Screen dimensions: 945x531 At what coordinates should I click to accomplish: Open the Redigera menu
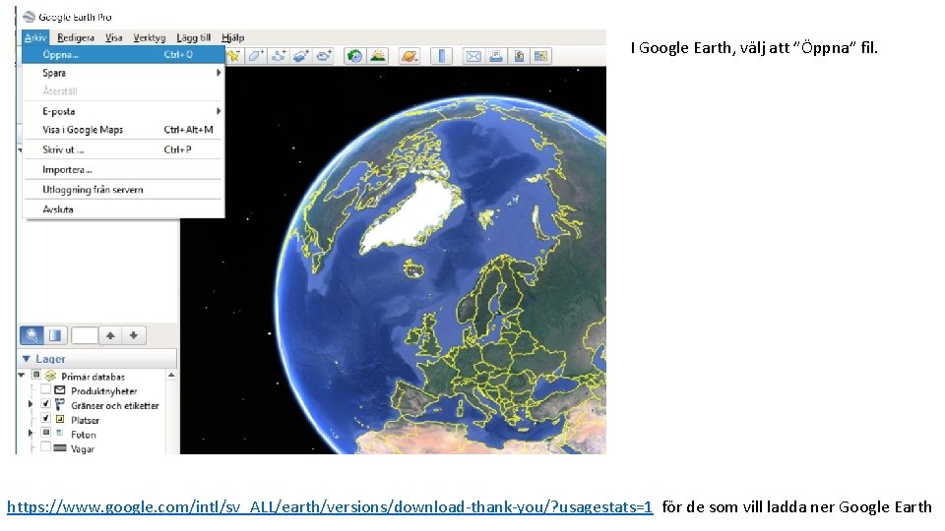76,37
